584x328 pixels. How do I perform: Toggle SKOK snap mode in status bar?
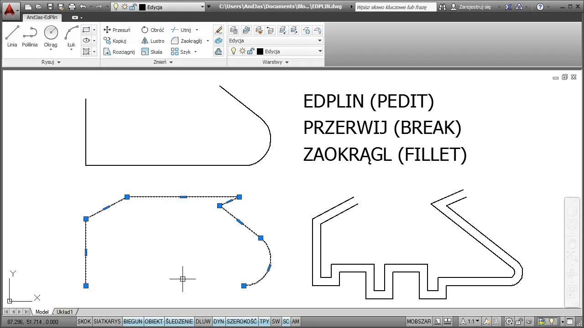click(x=84, y=322)
